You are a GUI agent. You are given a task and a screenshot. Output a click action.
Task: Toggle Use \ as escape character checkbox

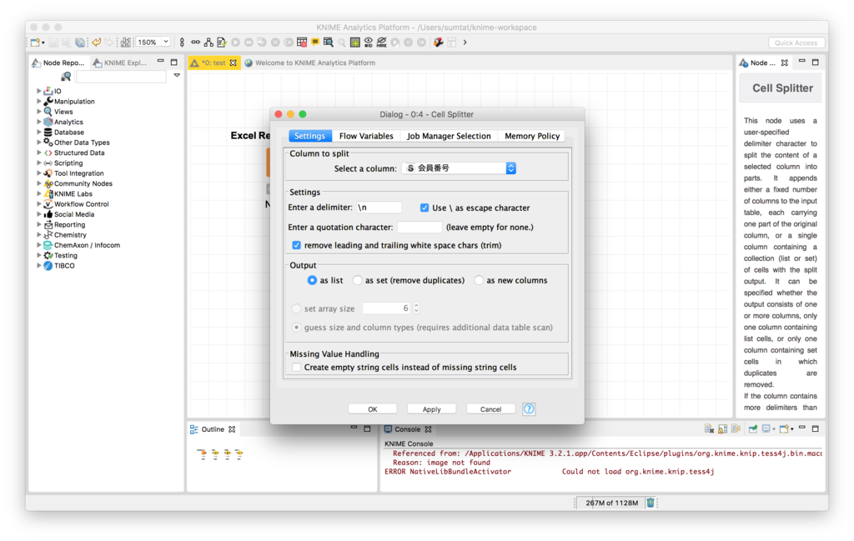click(x=424, y=208)
